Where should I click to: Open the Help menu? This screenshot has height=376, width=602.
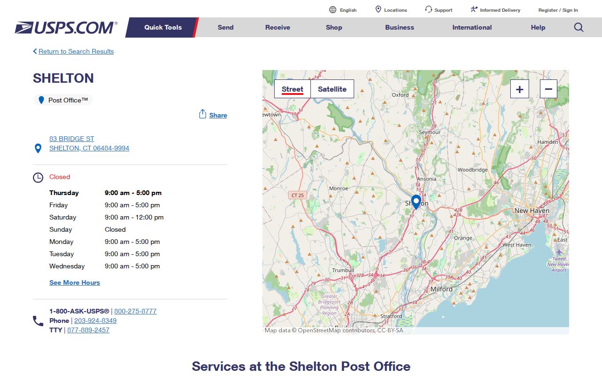click(x=538, y=27)
